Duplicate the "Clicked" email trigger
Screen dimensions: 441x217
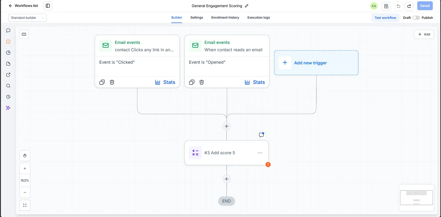click(x=102, y=82)
